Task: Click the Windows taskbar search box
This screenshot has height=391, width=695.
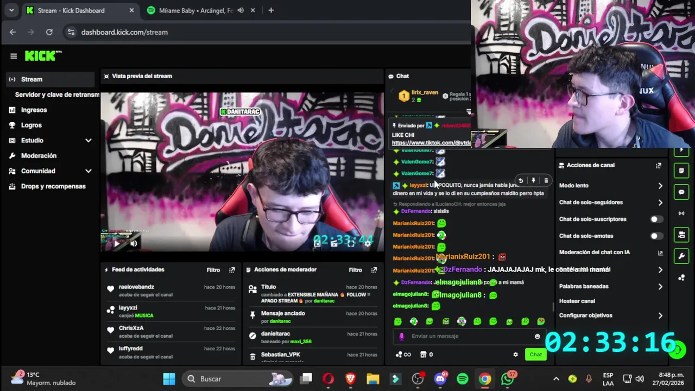Action: tap(238, 379)
